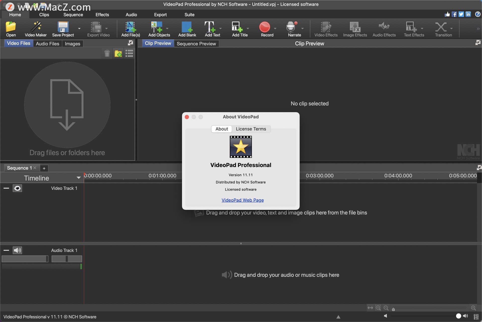482x322 pixels.
Task: Expand the toolbar overflow chevron
Action: pos(478,29)
